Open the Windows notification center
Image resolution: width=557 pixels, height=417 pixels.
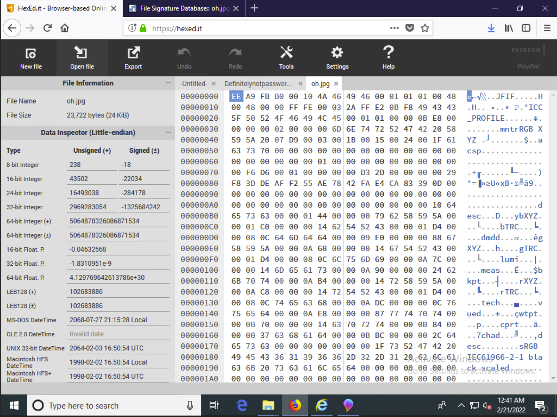(x=541, y=406)
